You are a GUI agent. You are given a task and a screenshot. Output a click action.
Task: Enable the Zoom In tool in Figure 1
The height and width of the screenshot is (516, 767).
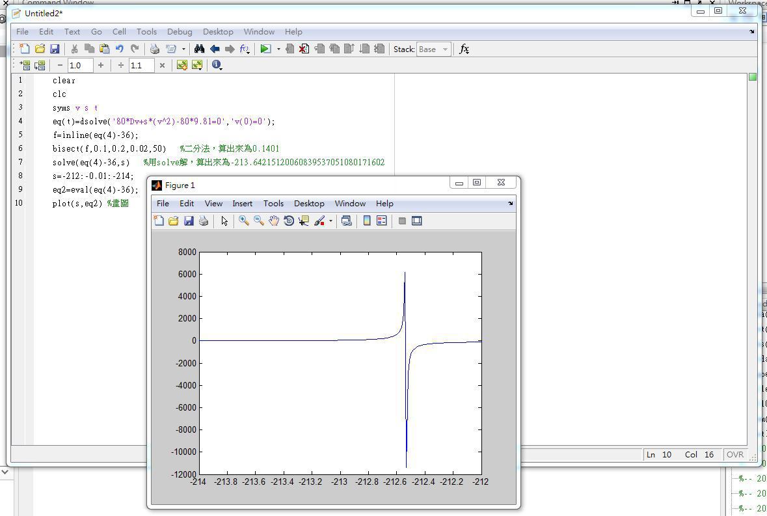click(243, 221)
